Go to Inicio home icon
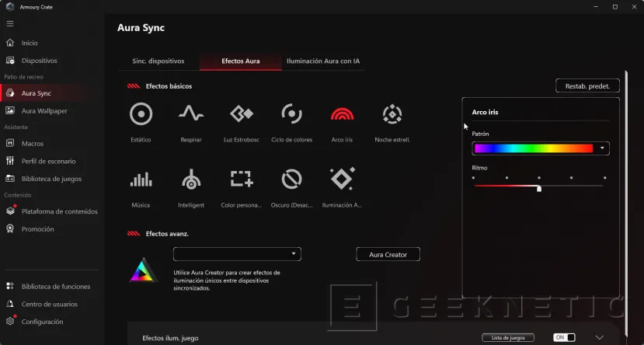 tap(10, 43)
